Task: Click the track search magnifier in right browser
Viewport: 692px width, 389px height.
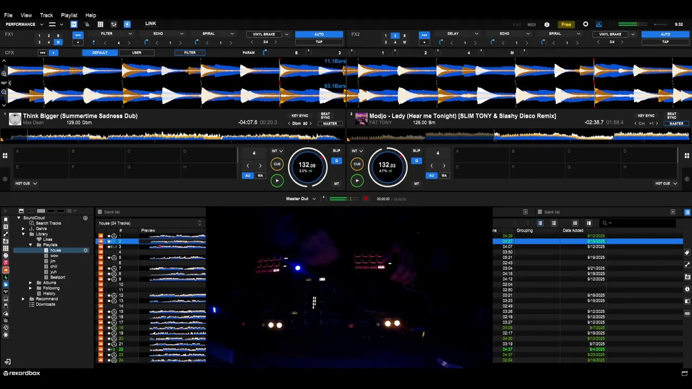Action: [x=604, y=223]
